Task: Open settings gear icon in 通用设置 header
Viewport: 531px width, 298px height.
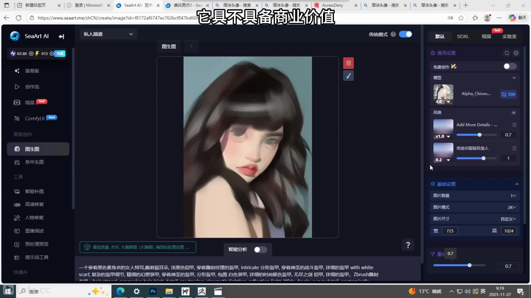Action: click(x=516, y=53)
